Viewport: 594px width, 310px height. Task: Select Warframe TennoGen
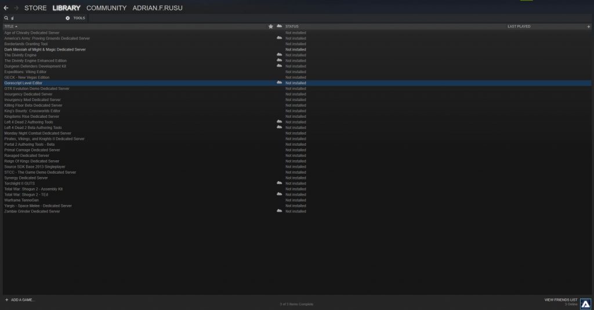[x=21, y=200]
